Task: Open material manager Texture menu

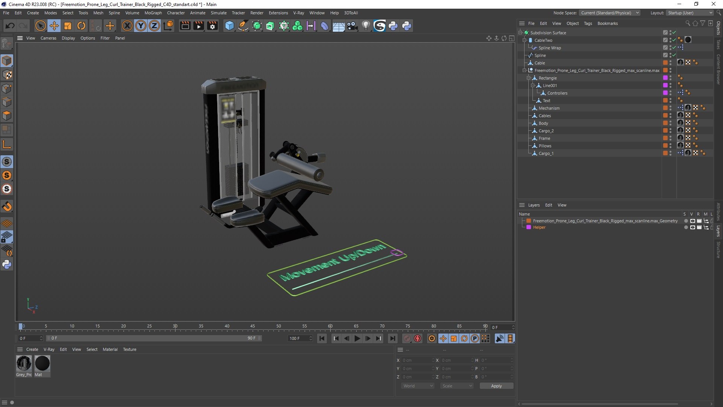Action: [x=130, y=349]
